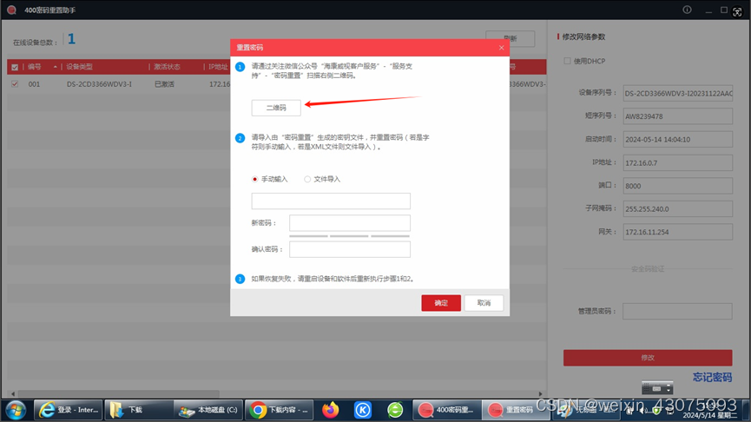Screen dimensions: 751x422
Task: Click the 网关 field showing 172.16.11.254
Action: (678, 232)
